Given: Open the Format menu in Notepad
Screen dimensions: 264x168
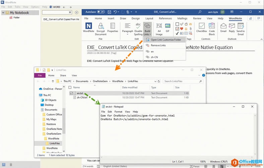Looking at the screenshot, I should click(118, 112).
